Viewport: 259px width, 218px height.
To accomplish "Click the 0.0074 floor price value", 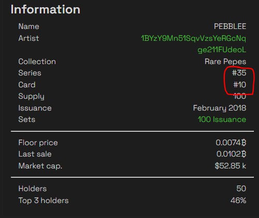I will click(231, 143).
